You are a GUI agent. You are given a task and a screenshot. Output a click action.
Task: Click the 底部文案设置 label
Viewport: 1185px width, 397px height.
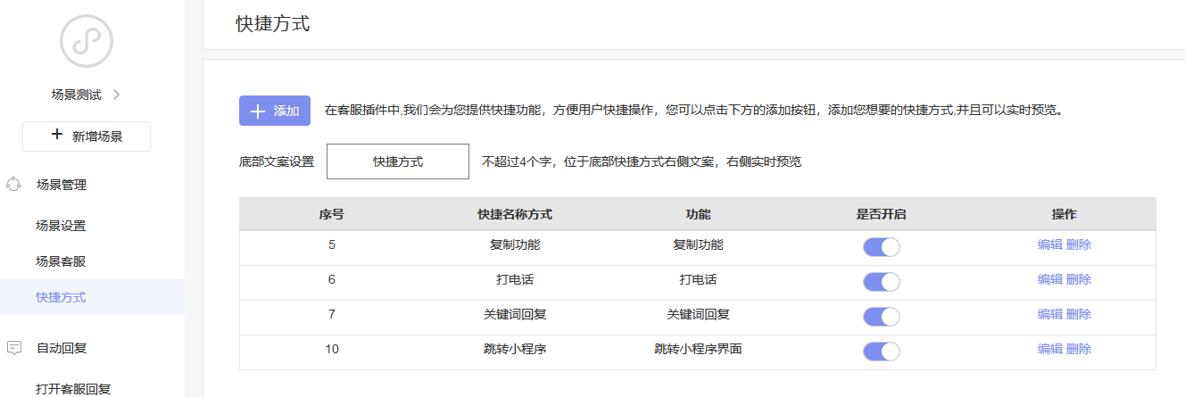click(277, 161)
